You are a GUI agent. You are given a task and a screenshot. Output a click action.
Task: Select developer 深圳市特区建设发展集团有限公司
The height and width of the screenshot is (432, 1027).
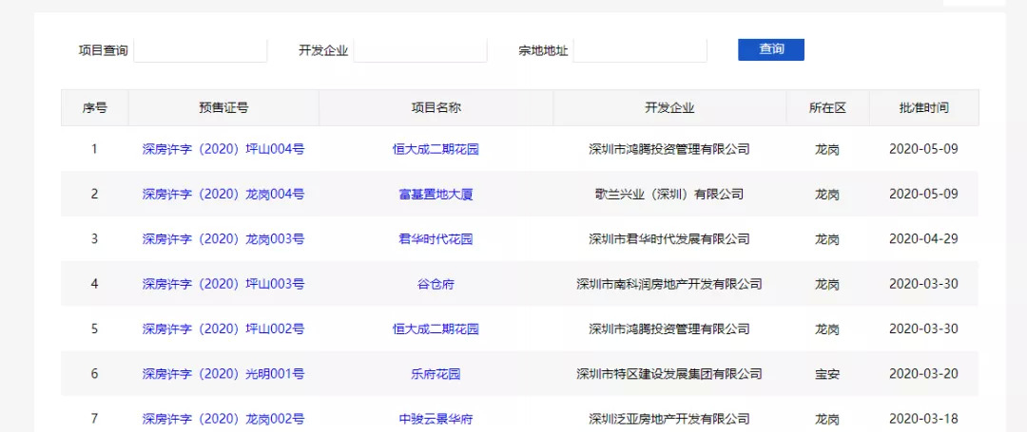pos(669,374)
